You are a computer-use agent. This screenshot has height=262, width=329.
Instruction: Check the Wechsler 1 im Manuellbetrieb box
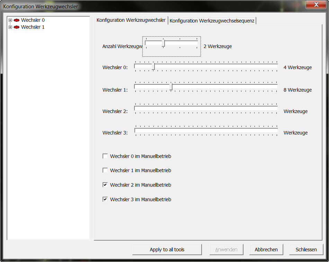(x=105, y=170)
